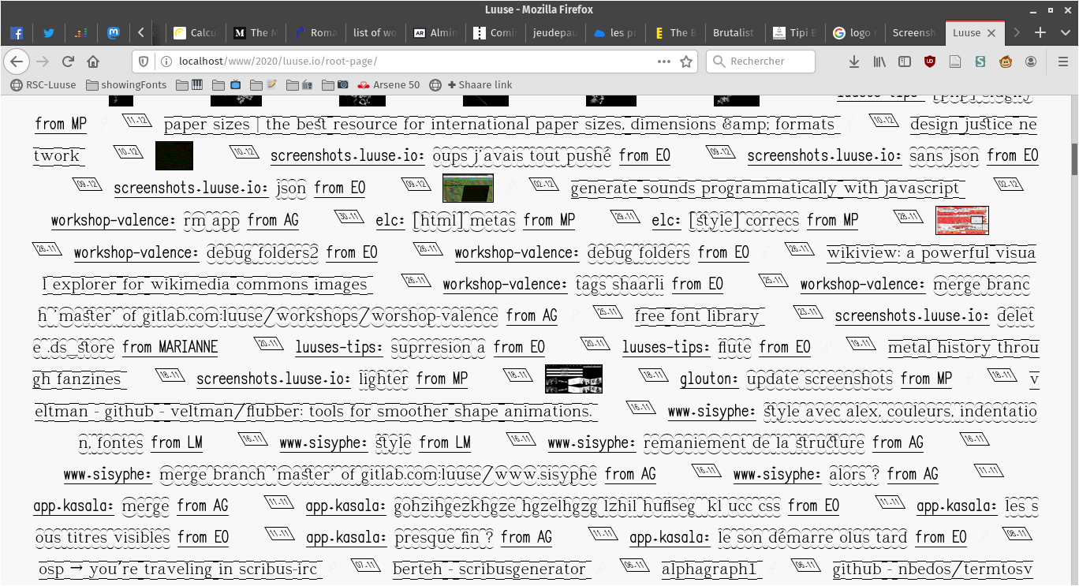The image size is (1079, 586).
Task: Go to the Firefox home page
Action: (93, 62)
